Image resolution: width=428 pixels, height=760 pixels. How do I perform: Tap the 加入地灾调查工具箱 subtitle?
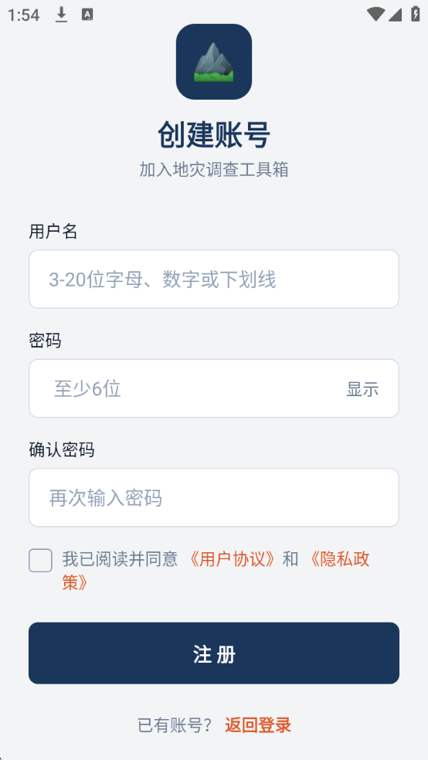[214, 170]
